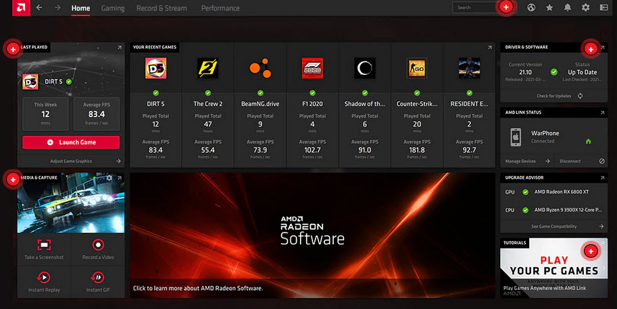
Task: Expand the AMD Link Status panel
Action: (x=602, y=113)
